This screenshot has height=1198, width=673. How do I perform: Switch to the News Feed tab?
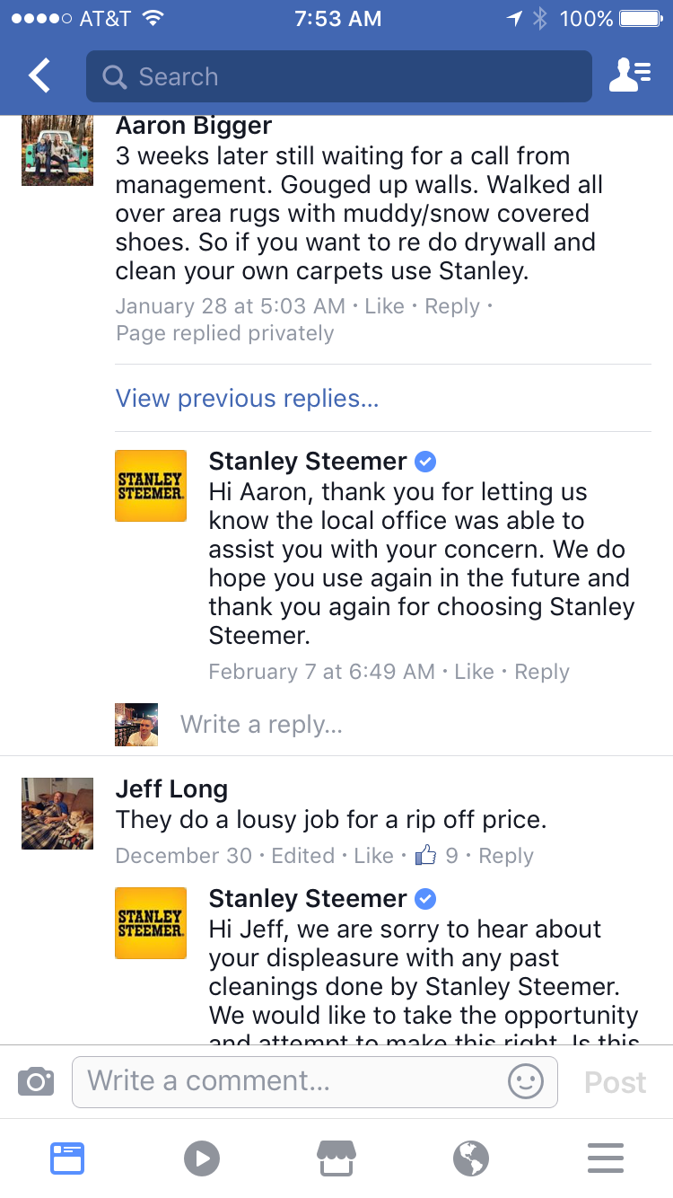click(x=67, y=1158)
